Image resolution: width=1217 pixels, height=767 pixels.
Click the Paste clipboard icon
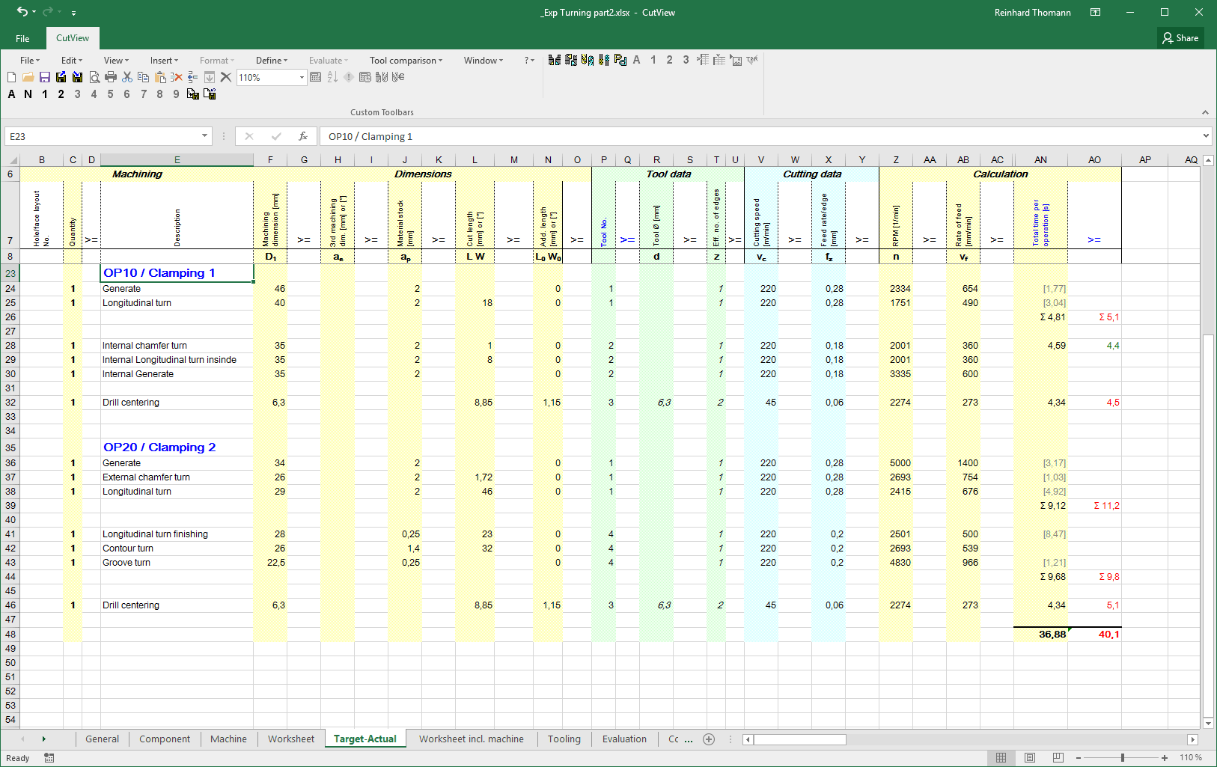160,77
